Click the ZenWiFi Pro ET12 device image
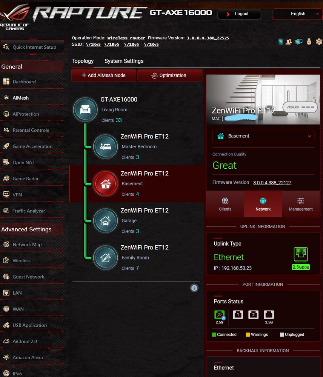The image size is (323, 377). [x=263, y=99]
